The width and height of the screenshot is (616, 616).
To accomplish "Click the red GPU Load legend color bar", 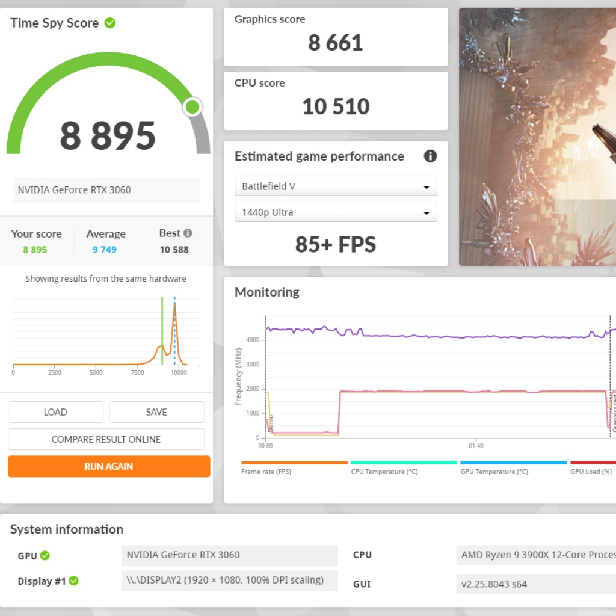I will tap(593, 463).
